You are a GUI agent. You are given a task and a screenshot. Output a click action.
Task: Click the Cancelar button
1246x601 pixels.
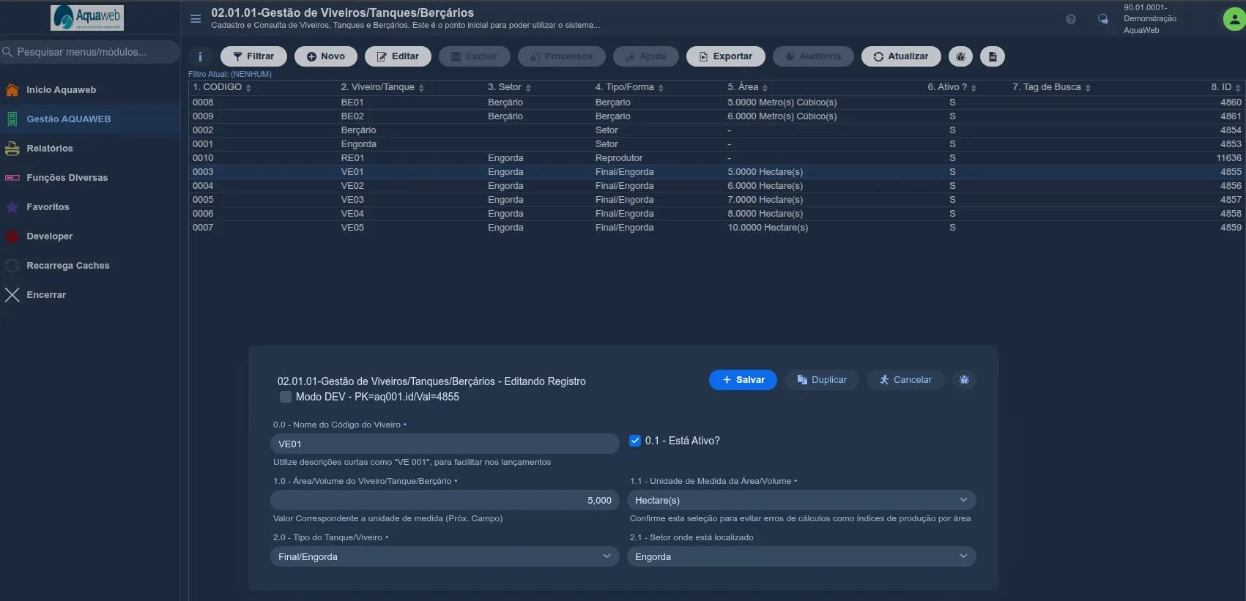coord(905,380)
